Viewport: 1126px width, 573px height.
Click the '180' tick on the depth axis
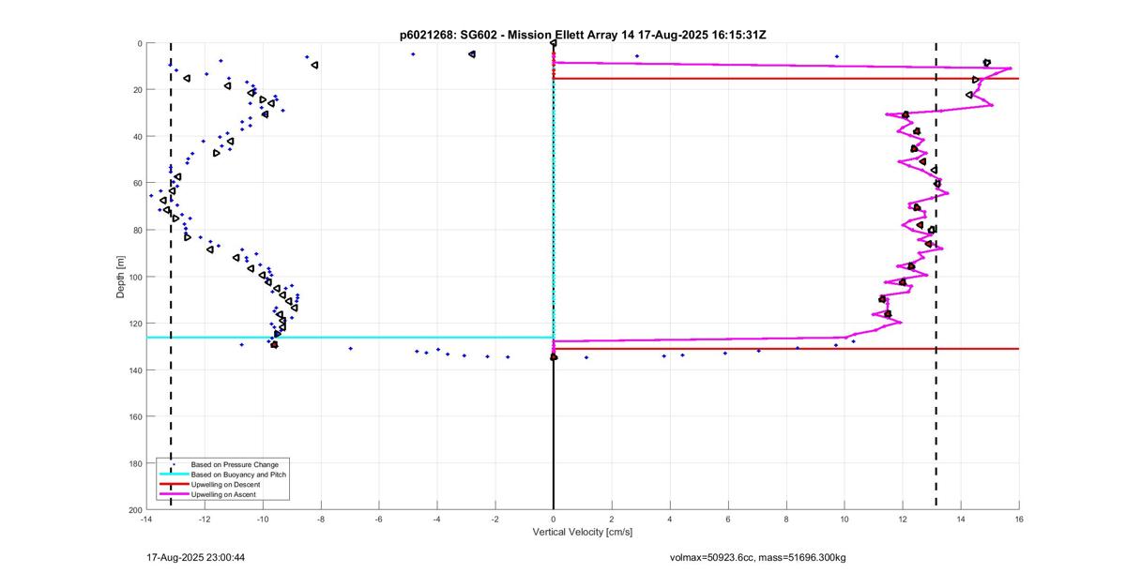(135, 462)
